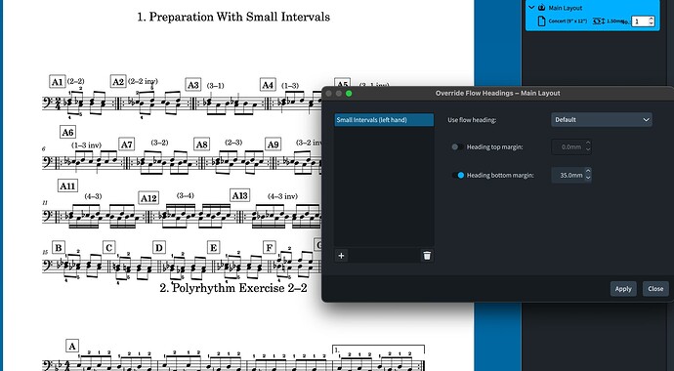Screen dimensions: 674x371
Task: Open the Use flow heading dropdown
Action: pos(602,120)
